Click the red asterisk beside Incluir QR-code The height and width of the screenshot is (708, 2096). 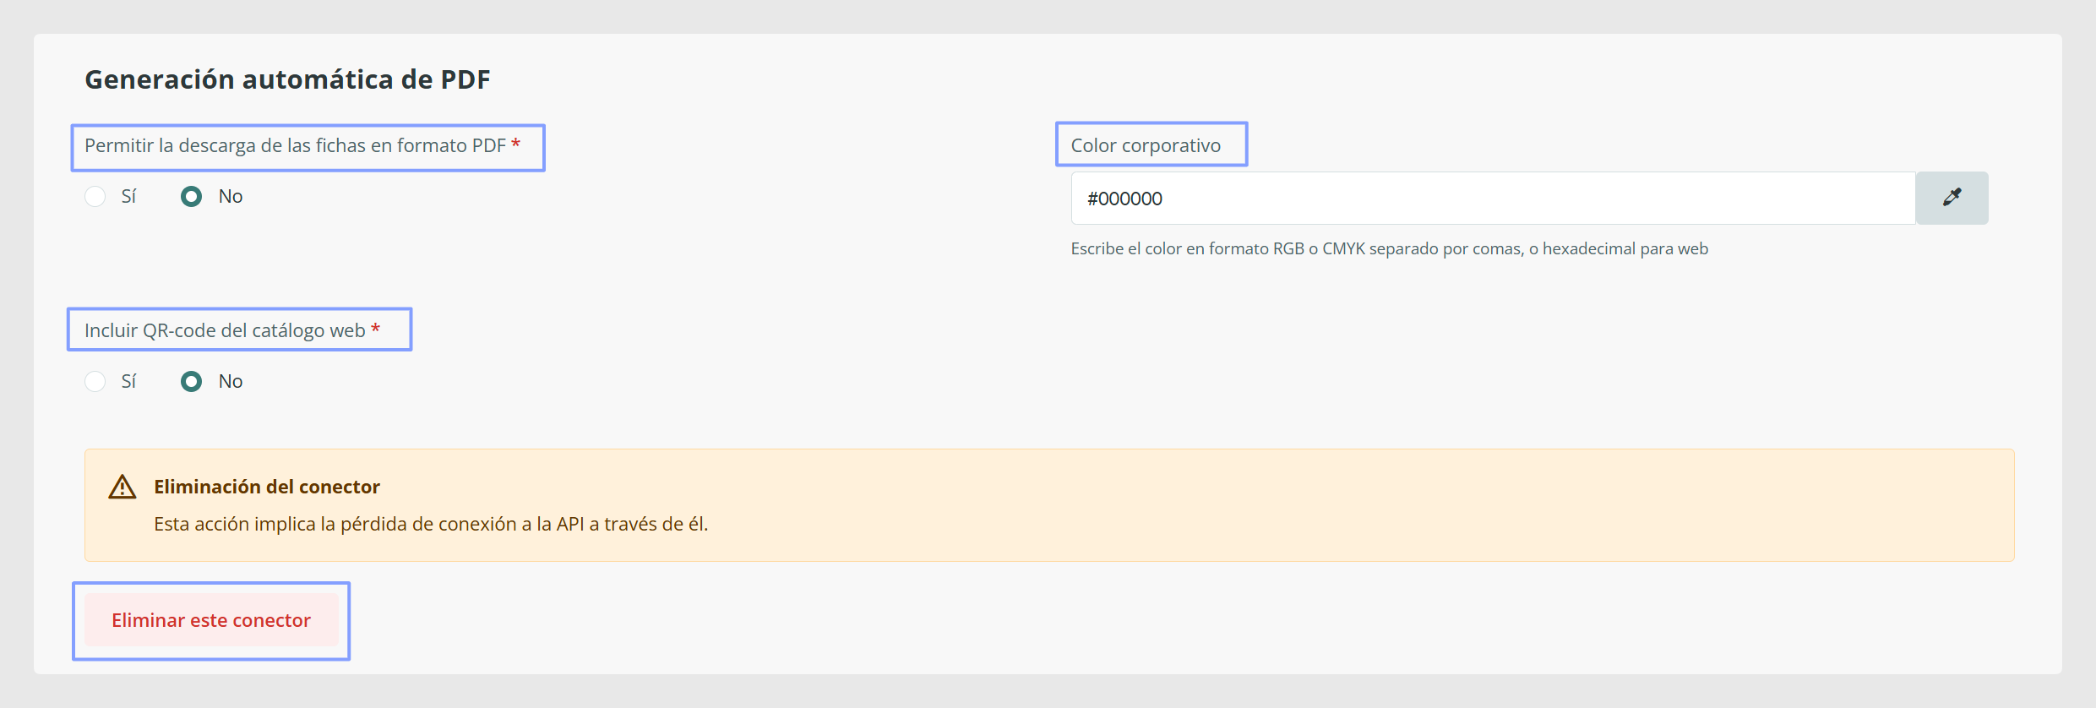pos(376,329)
